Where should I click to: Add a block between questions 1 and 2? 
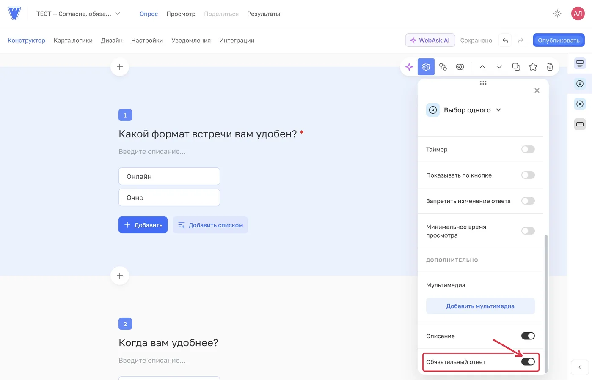tap(120, 276)
